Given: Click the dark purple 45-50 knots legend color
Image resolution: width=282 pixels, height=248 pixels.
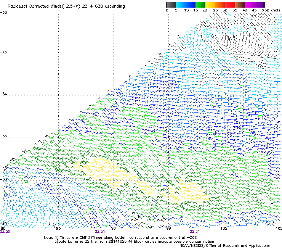Looking at the screenshot, I should [x=260, y=5].
